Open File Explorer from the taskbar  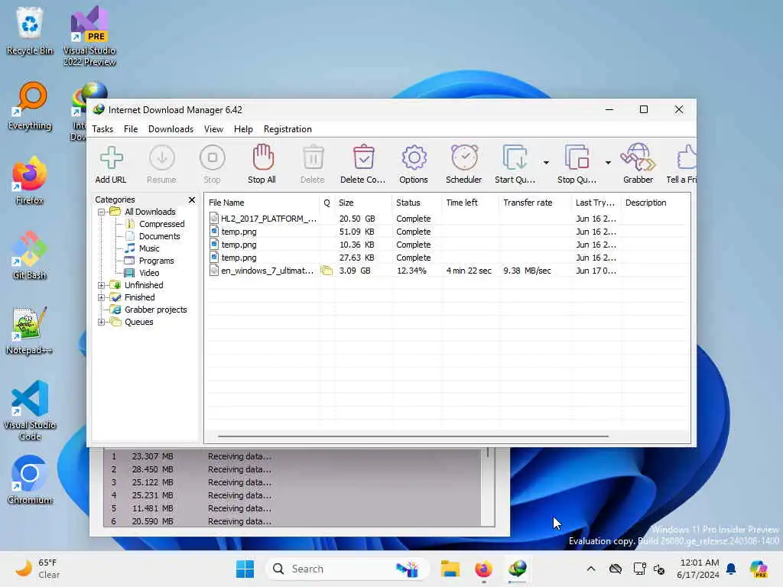[x=450, y=569]
